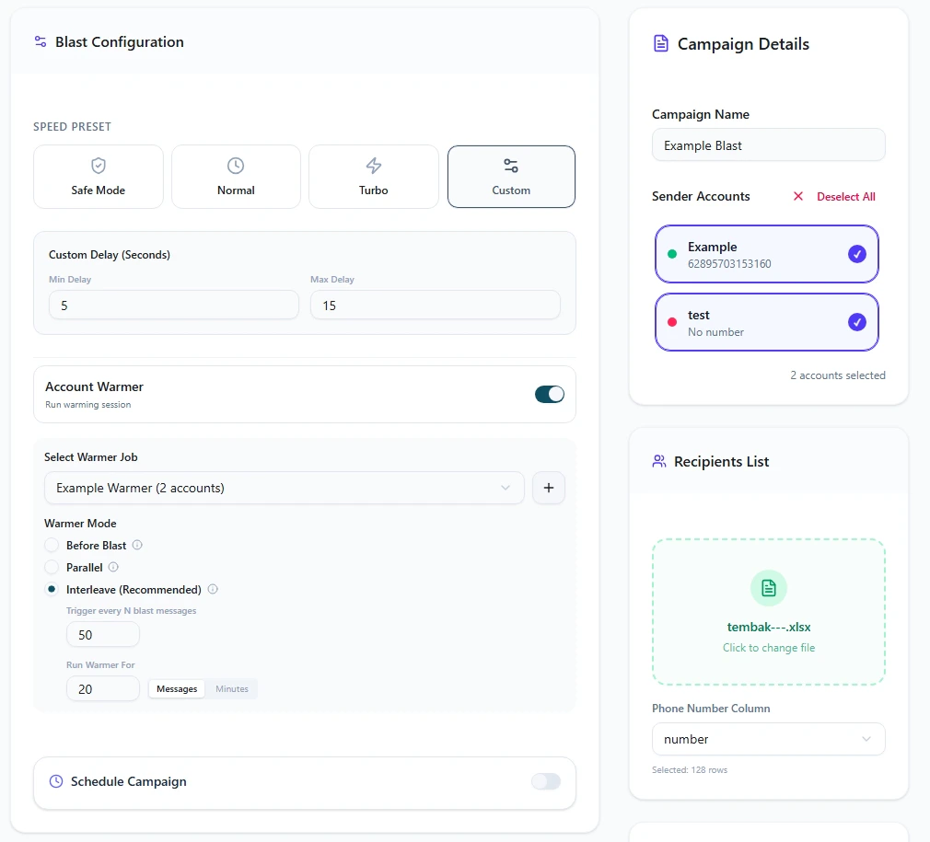Toggle the test sender account card
930x842 pixels.
tap(766, 322)
